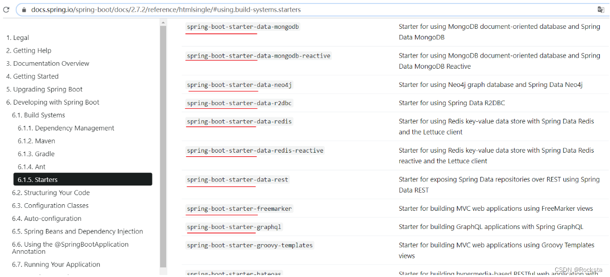The height and width of the screenshot is (277, 610).
Task: Click spring-boot-starter-data-redis text
Action: pos(239,121)
